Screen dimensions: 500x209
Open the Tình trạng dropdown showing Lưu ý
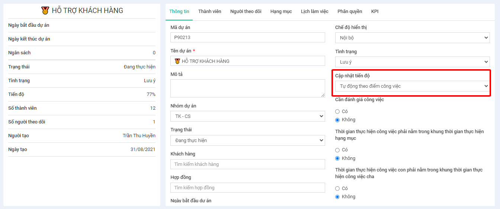click(412, 62)
